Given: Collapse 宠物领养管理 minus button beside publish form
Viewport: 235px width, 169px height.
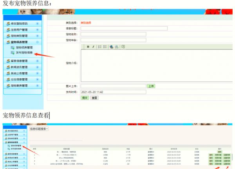Looking at the screenshot, I should tap(38, 42).
